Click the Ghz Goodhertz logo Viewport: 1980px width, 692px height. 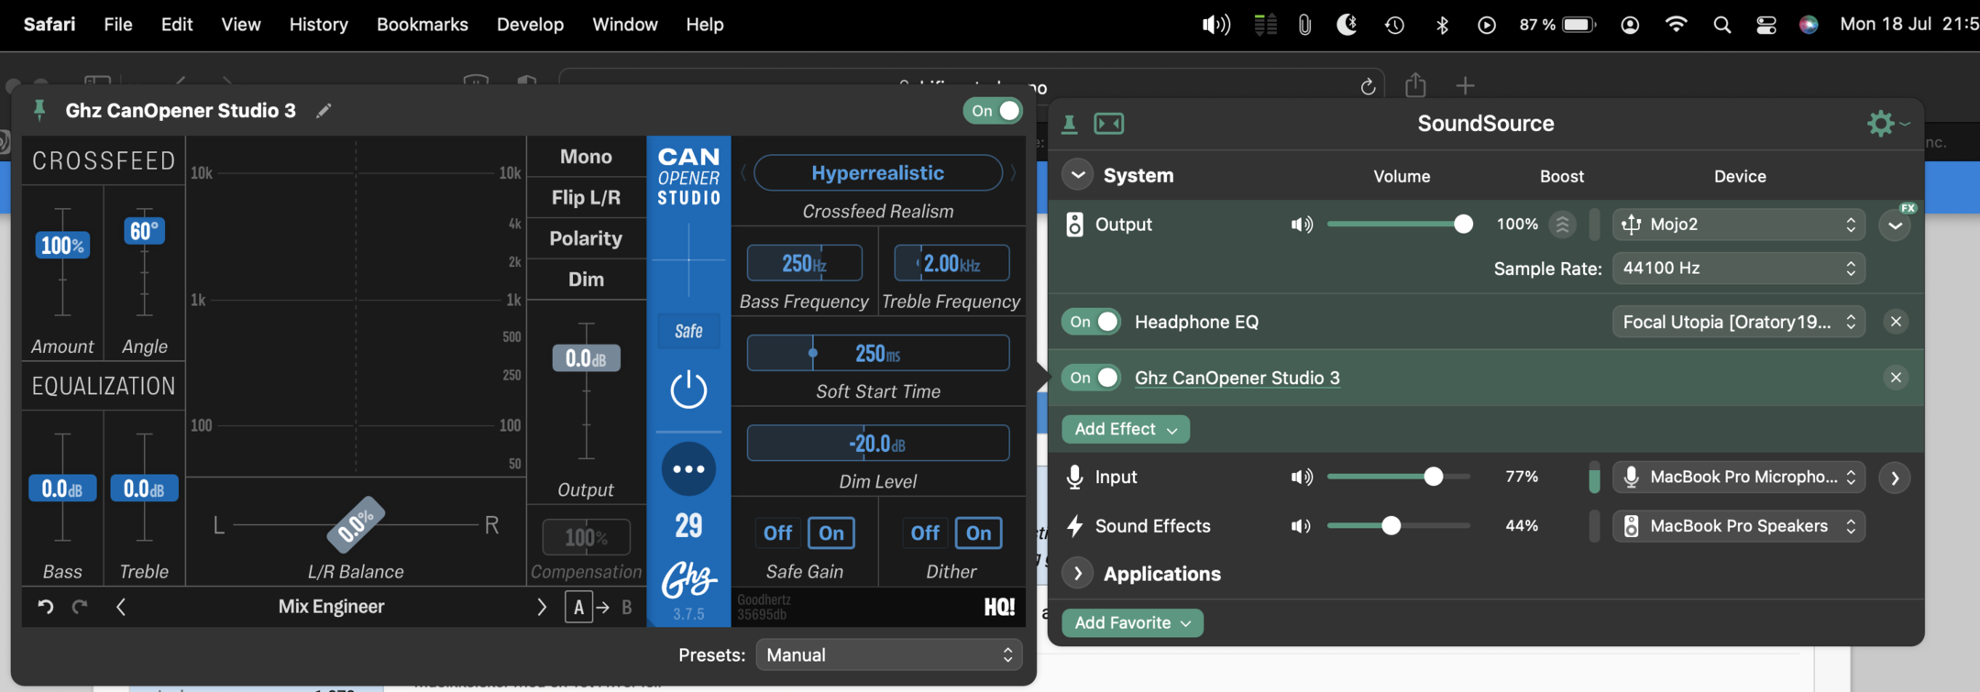[688, 578]
